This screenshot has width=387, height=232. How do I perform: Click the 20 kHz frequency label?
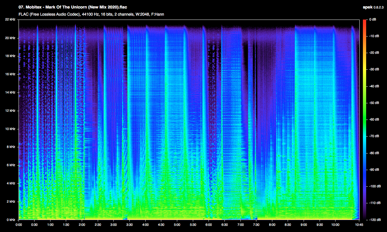tap(10, 38)
